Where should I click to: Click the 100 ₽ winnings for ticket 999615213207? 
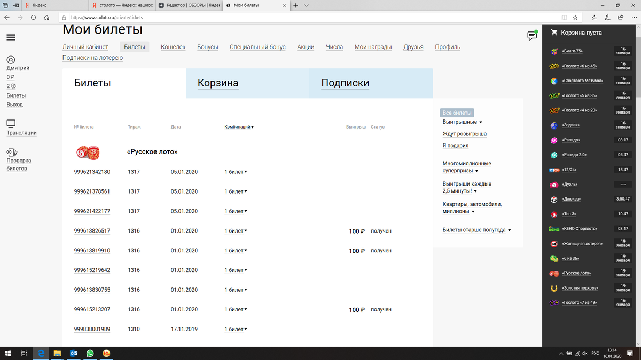pos(357,310)
